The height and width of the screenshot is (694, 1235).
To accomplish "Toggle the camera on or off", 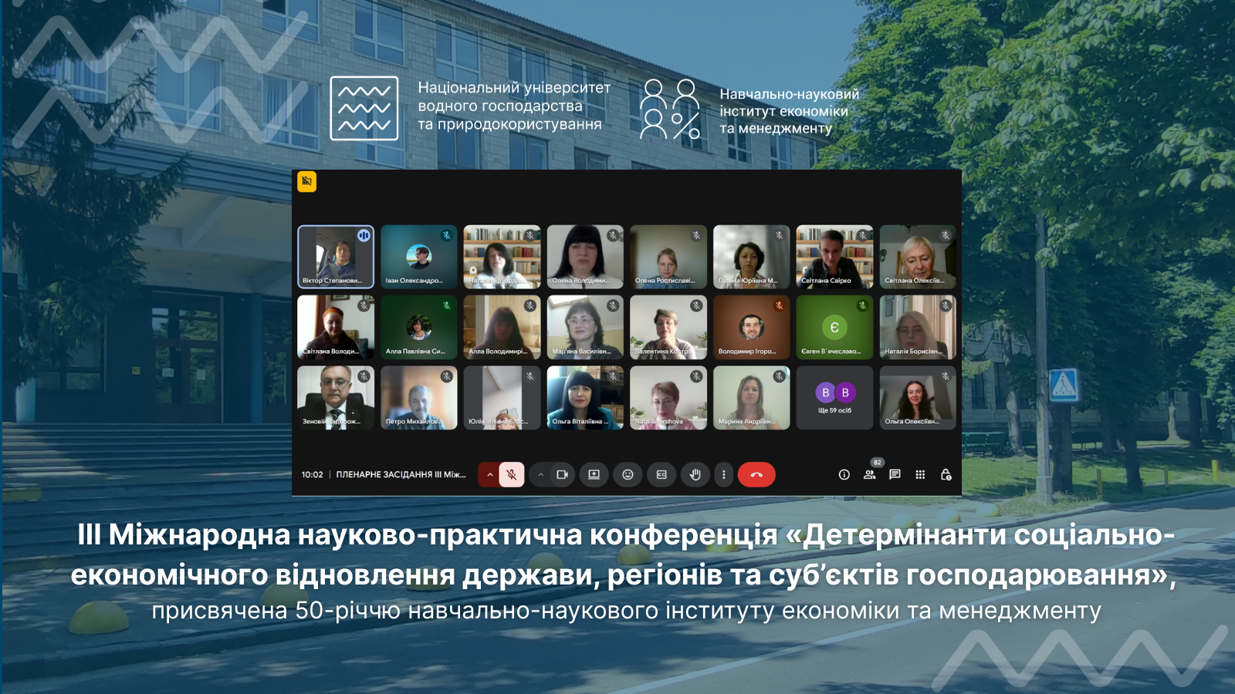I will [562, 475].
